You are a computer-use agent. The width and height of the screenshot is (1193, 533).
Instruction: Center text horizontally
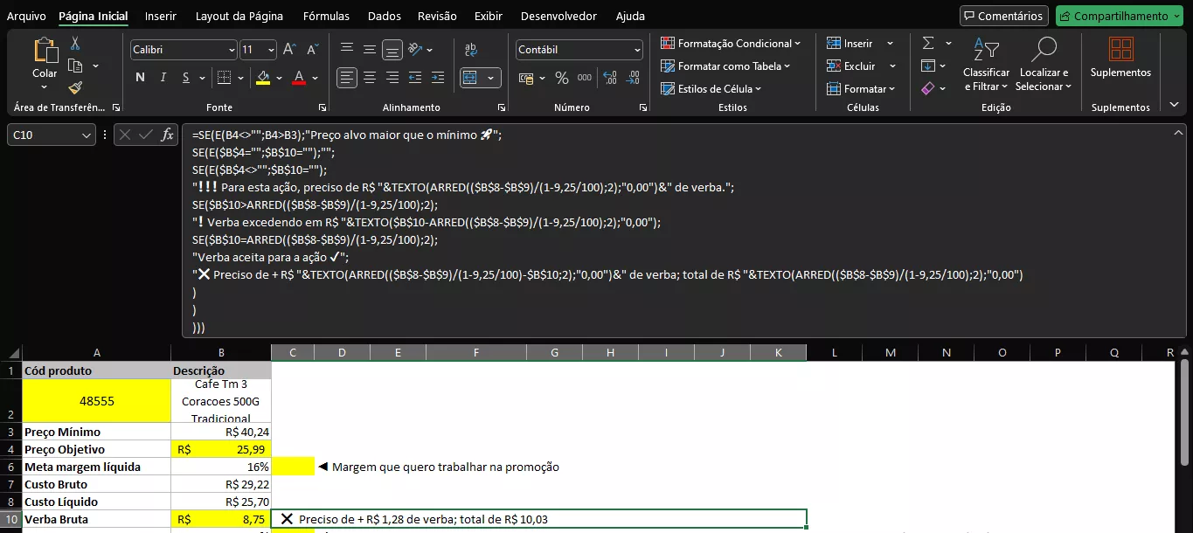point(370,78)
